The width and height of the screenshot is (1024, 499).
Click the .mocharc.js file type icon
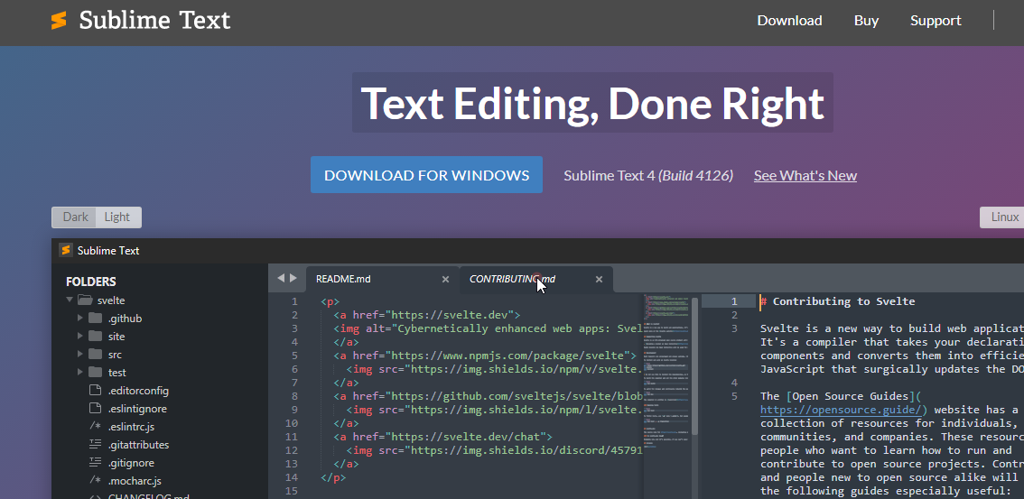click(x=96, y=481)
